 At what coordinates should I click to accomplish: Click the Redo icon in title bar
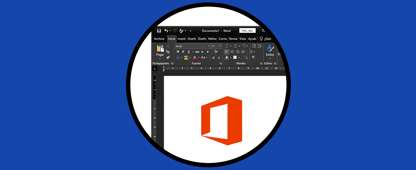point(175,31)
